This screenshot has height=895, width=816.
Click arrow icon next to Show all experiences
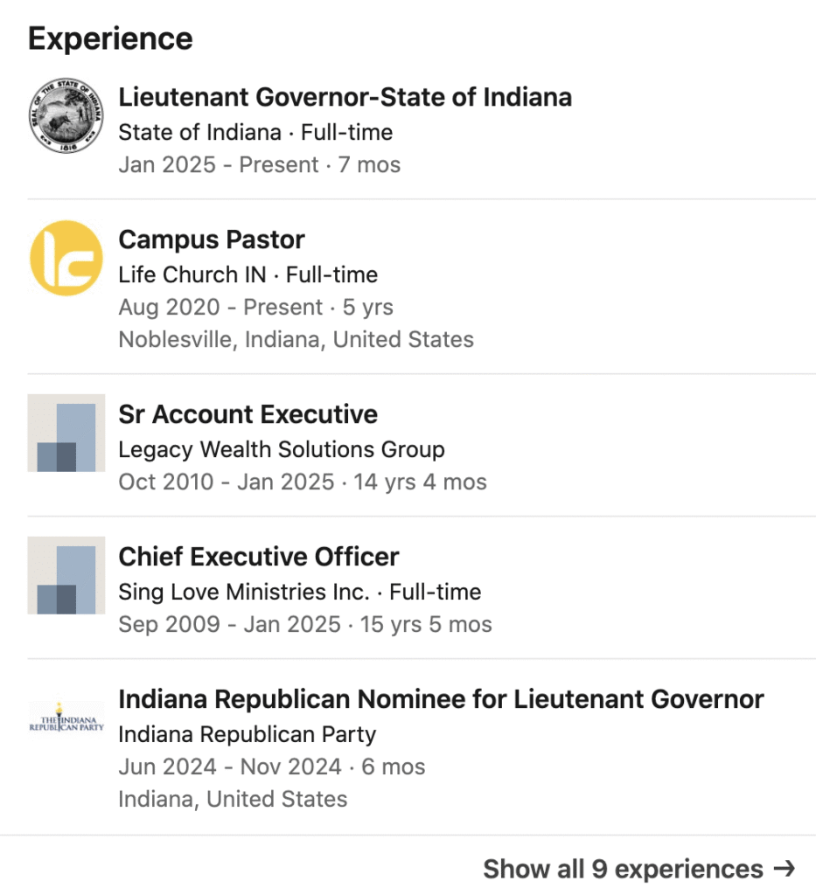coord(785,868)
